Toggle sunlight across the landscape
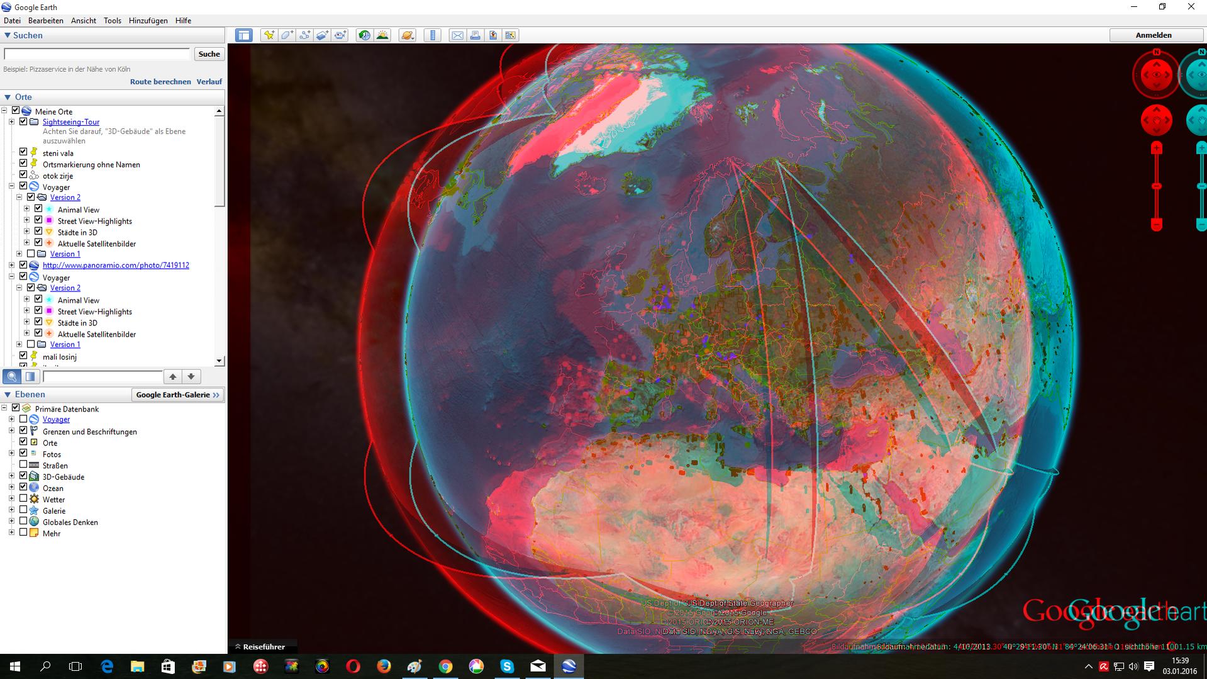 (382, 35)
